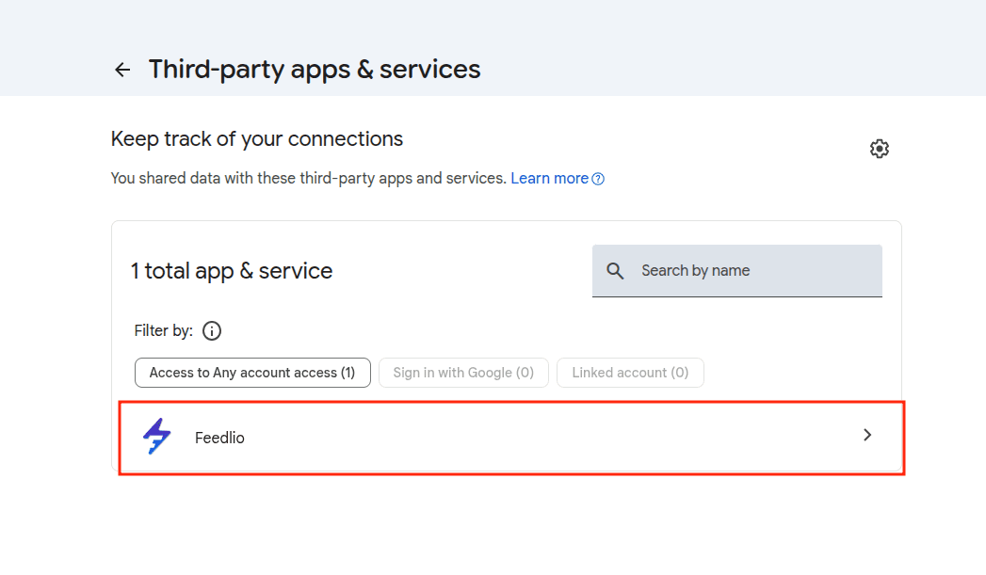Click the 1 total app & service text
The height and width of the screenshot is (575, 986).
[x=232, y=271]
